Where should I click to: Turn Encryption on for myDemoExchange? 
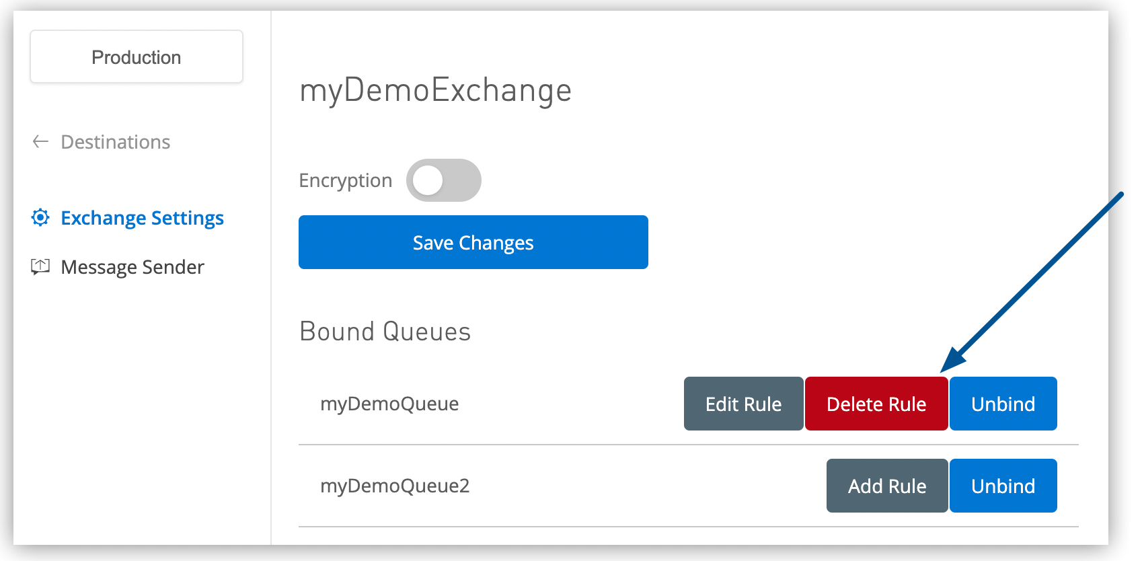443,180
